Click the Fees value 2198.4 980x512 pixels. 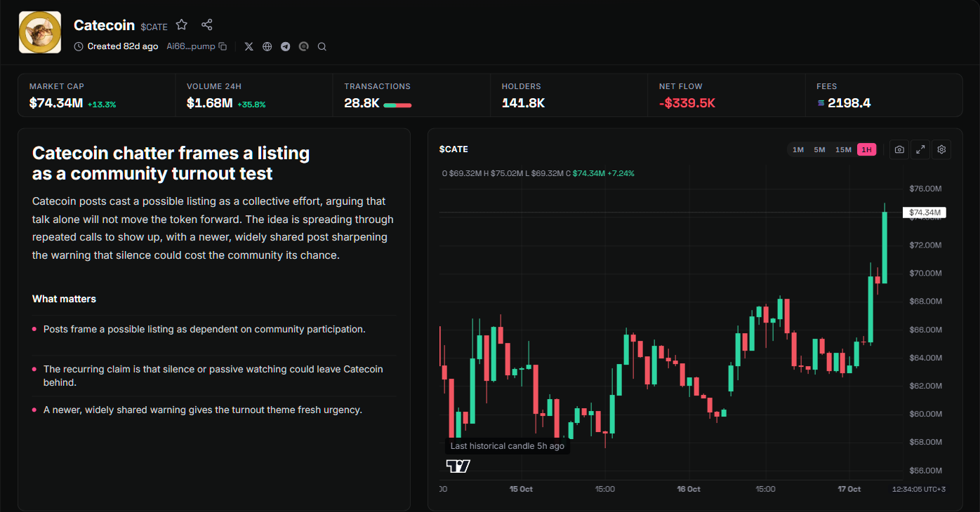click(849, 103)
